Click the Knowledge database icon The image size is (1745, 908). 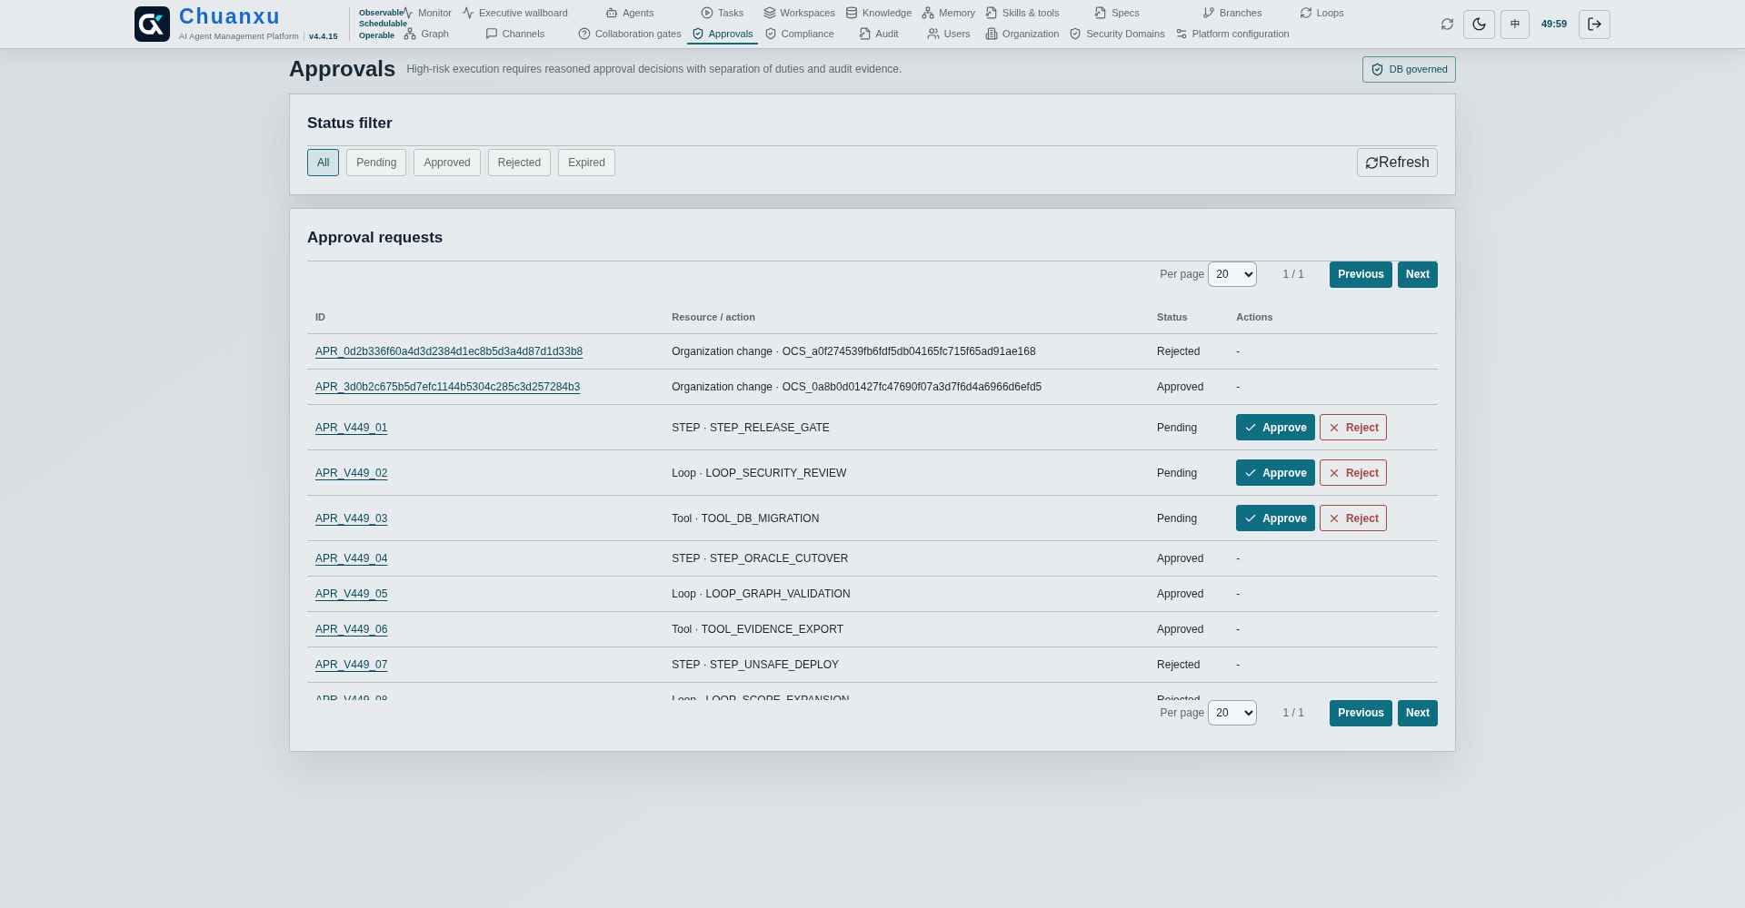852,13
